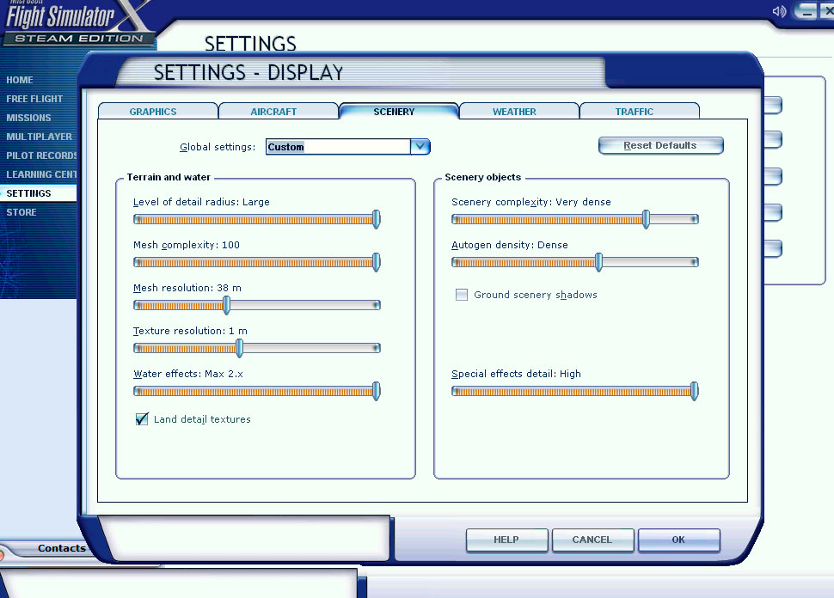The height and width of the screenshot is (598, 834).
Task: Go to the Traffic tab
Action: [635, 112]
